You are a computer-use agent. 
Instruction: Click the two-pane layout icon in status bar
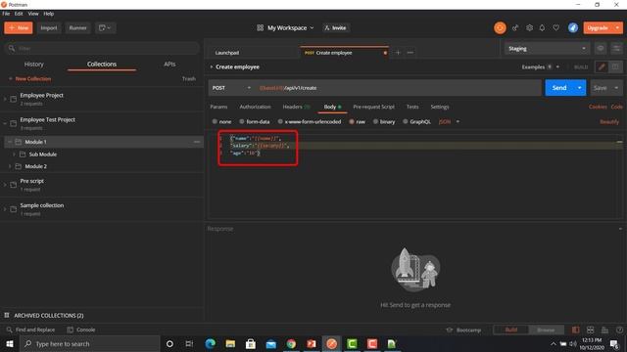click(x=590, y=330)
